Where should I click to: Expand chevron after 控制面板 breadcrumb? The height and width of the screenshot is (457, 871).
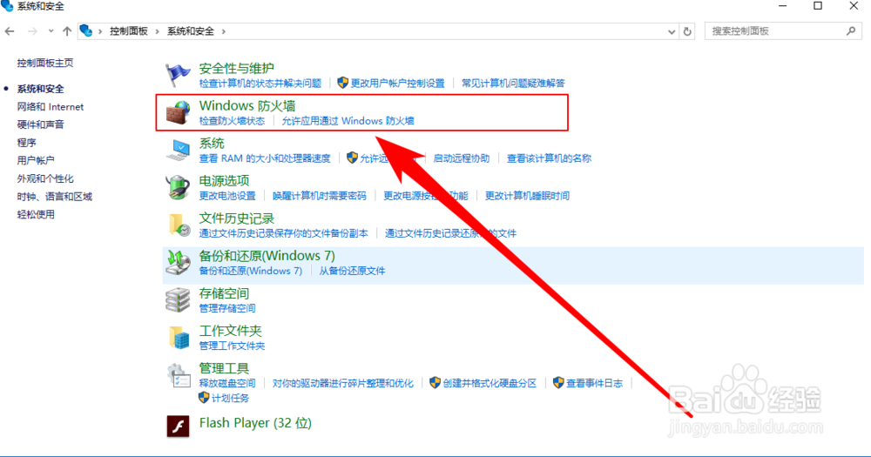(157, 31)
